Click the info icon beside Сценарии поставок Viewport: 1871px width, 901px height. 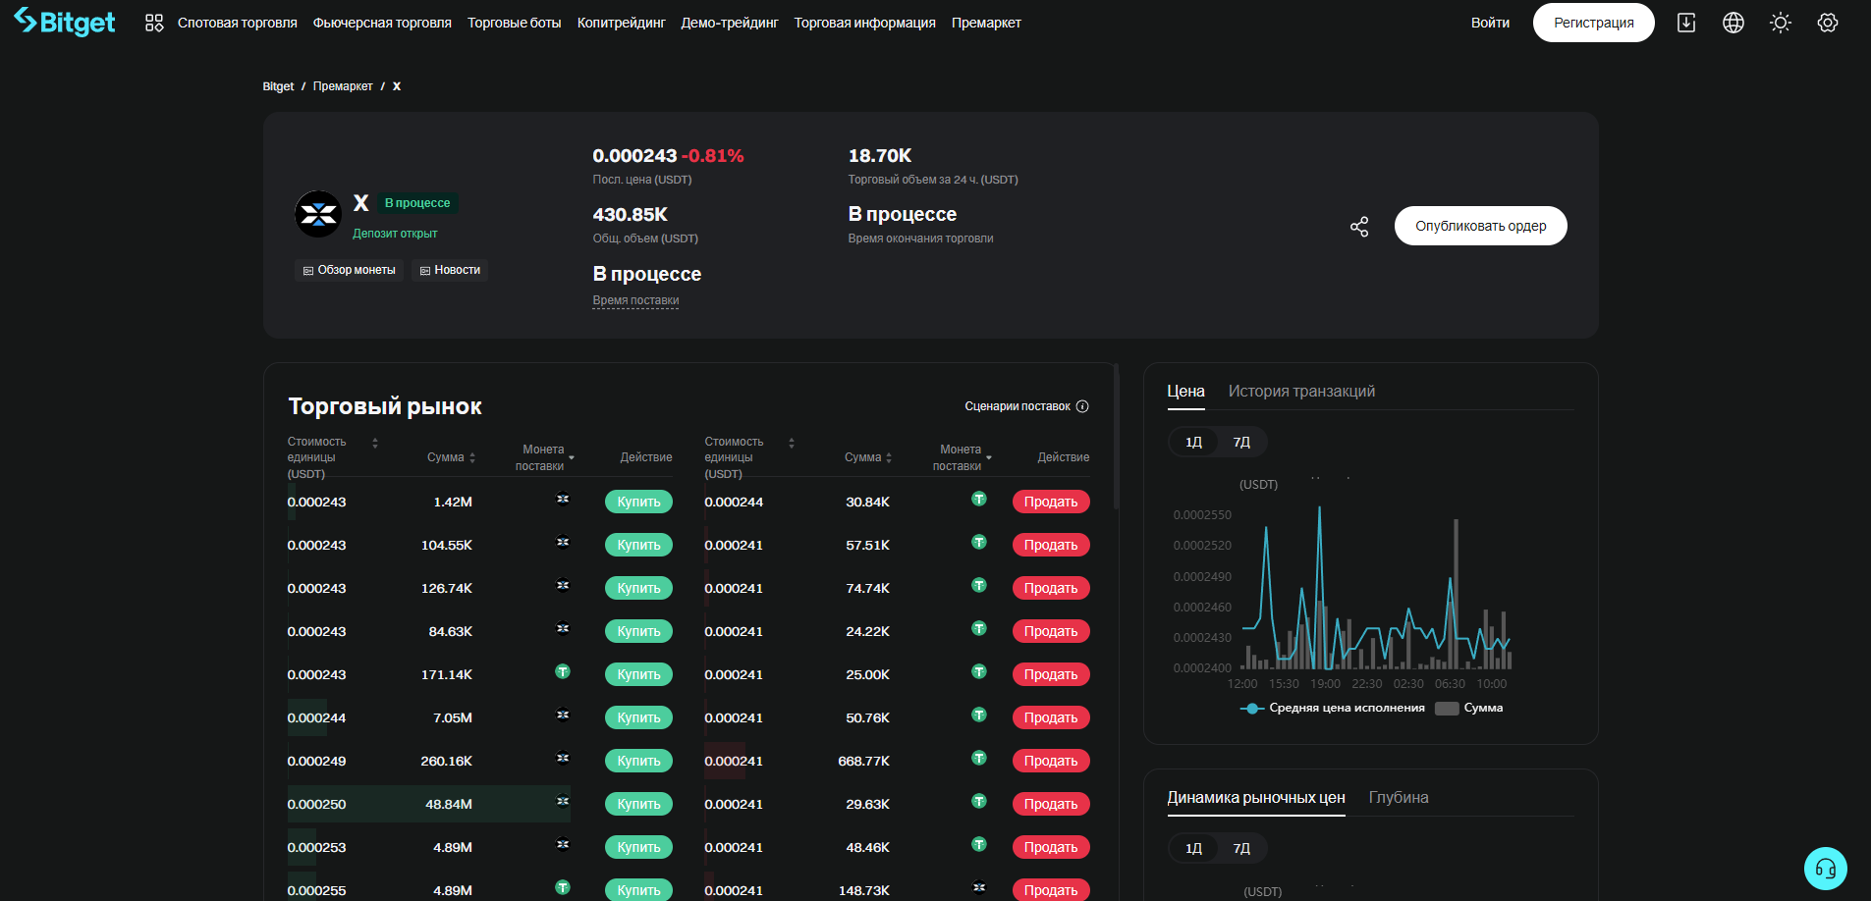pyautogui.click(x=1082, y=406)
